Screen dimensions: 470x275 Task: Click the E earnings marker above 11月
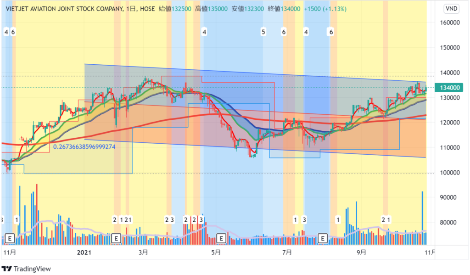coord(10,239)
